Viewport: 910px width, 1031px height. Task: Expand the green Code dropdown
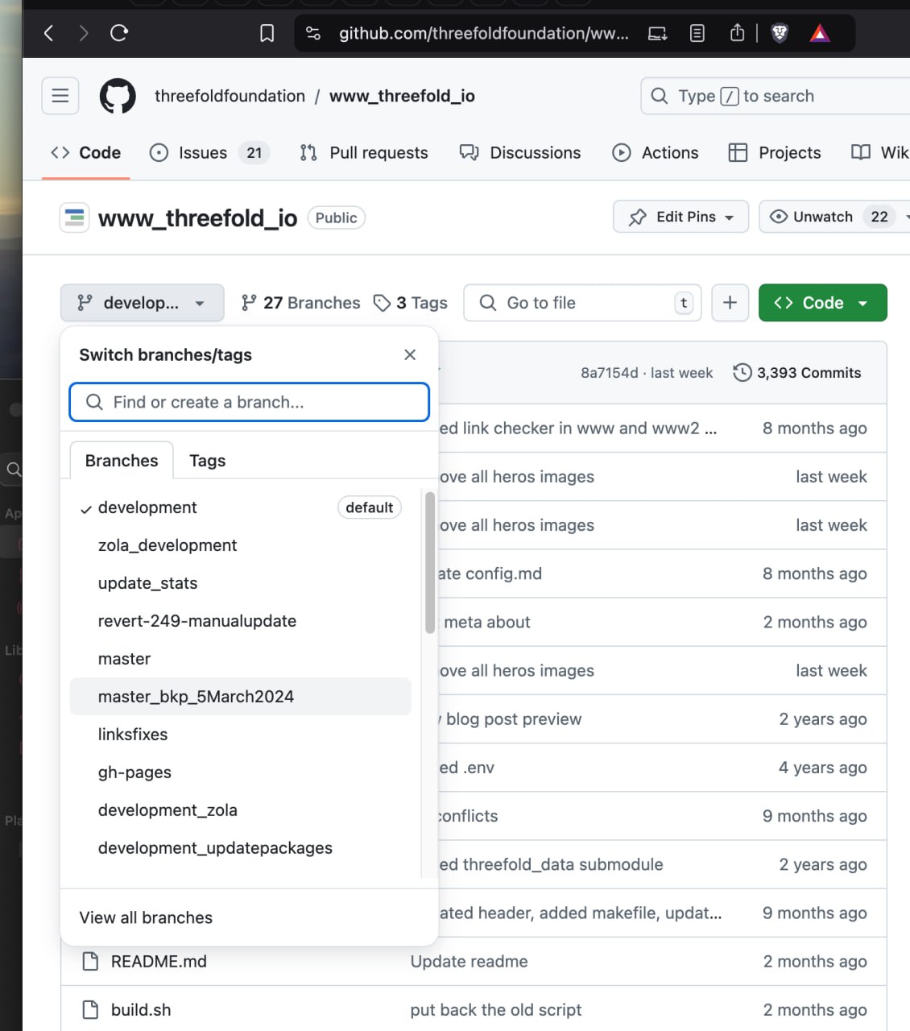point(822,303)
